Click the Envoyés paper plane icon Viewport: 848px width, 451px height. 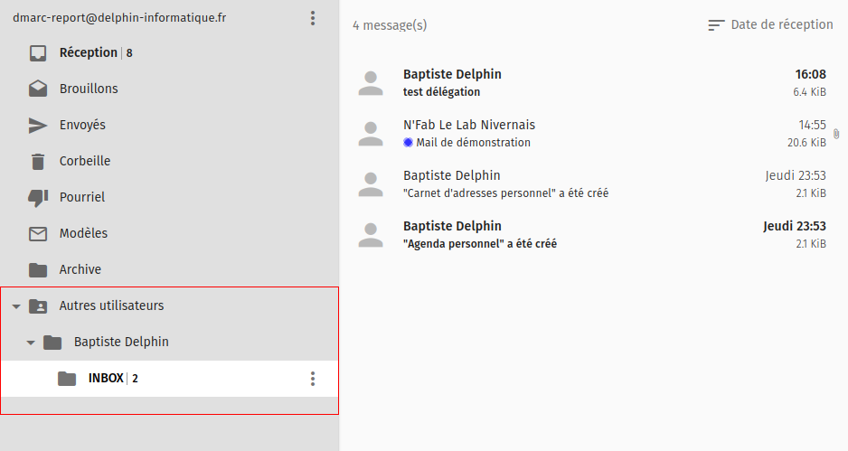38,126
